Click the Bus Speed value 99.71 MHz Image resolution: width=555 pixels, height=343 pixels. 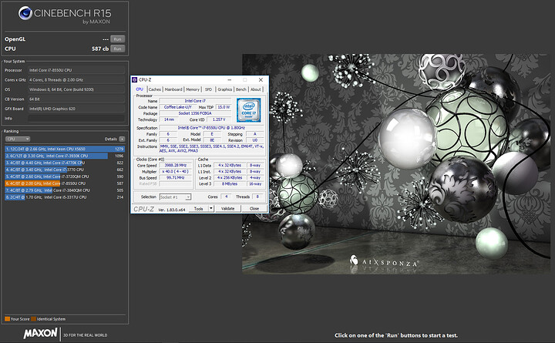[176, 178]
